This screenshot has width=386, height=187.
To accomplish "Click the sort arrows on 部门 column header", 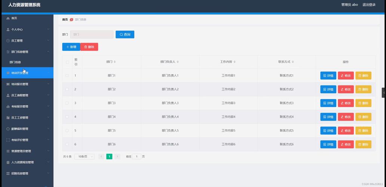I will [115, 62].
